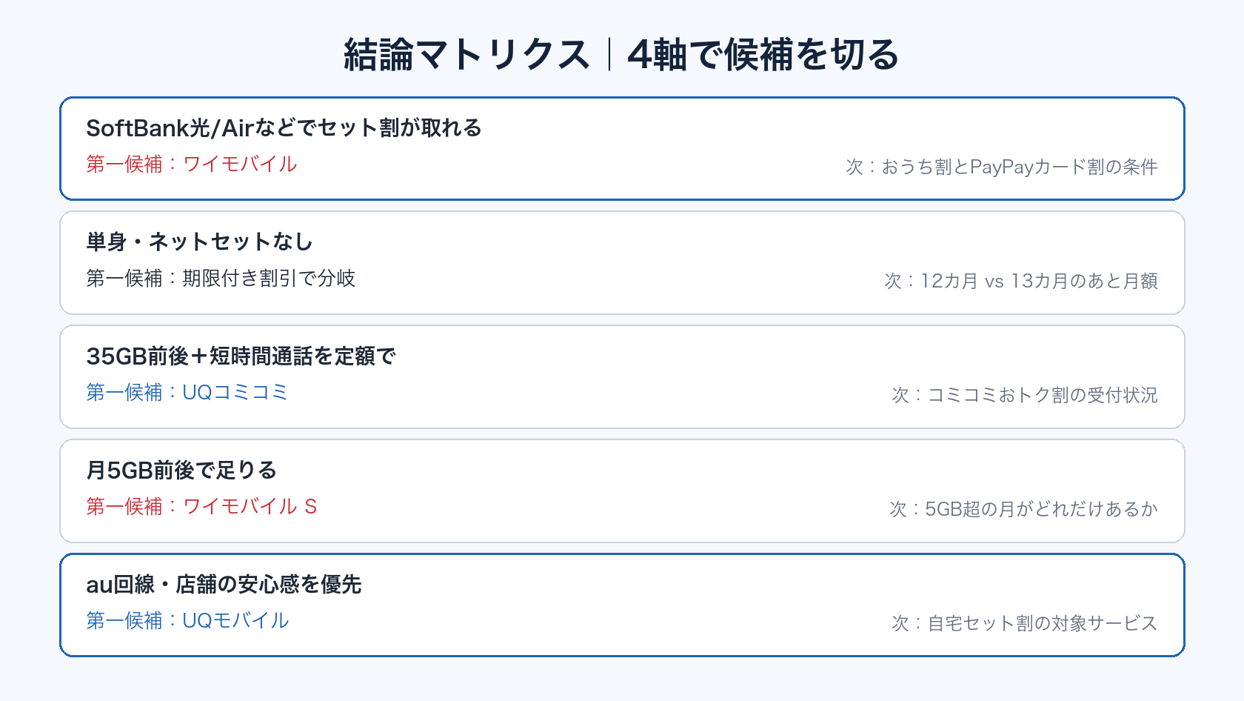Select 35GB前後＋短時間通話を定額で heading
Screen dimensions: 1244x701
[x=241, y=356]
